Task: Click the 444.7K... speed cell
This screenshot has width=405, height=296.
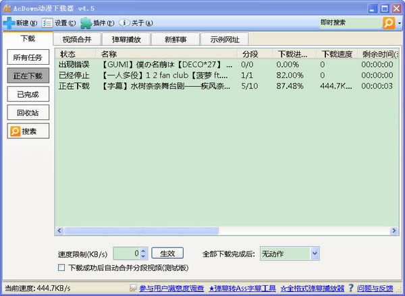Action: point(335,86)
